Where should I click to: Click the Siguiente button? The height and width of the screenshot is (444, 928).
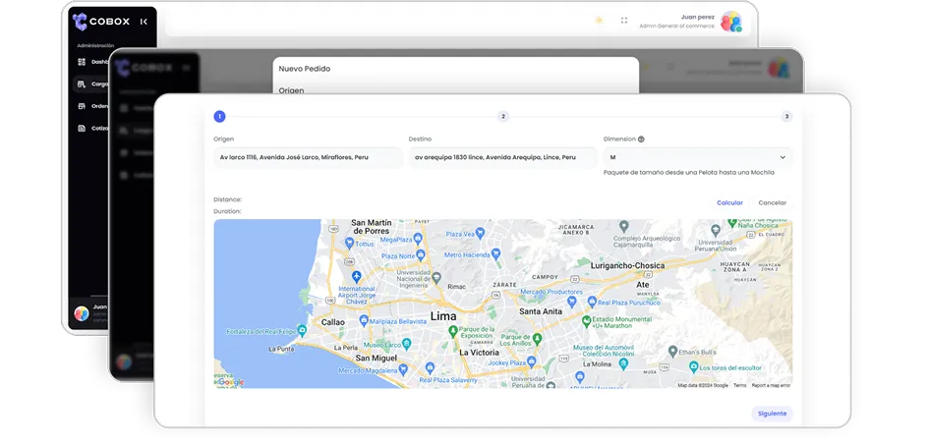click(x=773, y=414)
